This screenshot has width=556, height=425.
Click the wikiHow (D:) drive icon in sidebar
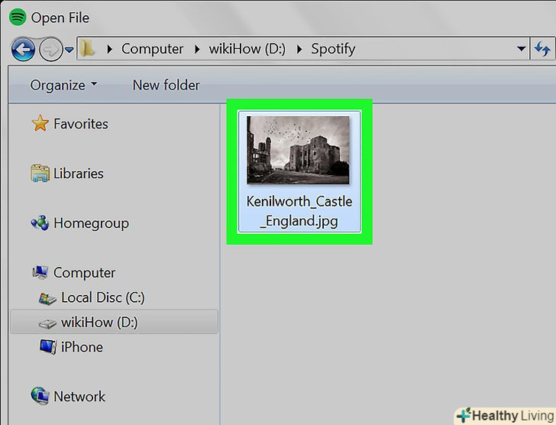tap(47, 323)
